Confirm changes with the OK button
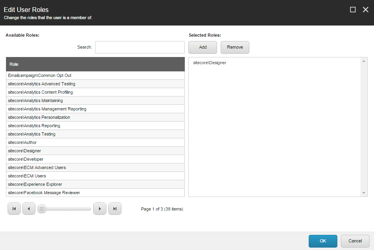The width and height of the screenshot is (374, 250). coord(323,241)
